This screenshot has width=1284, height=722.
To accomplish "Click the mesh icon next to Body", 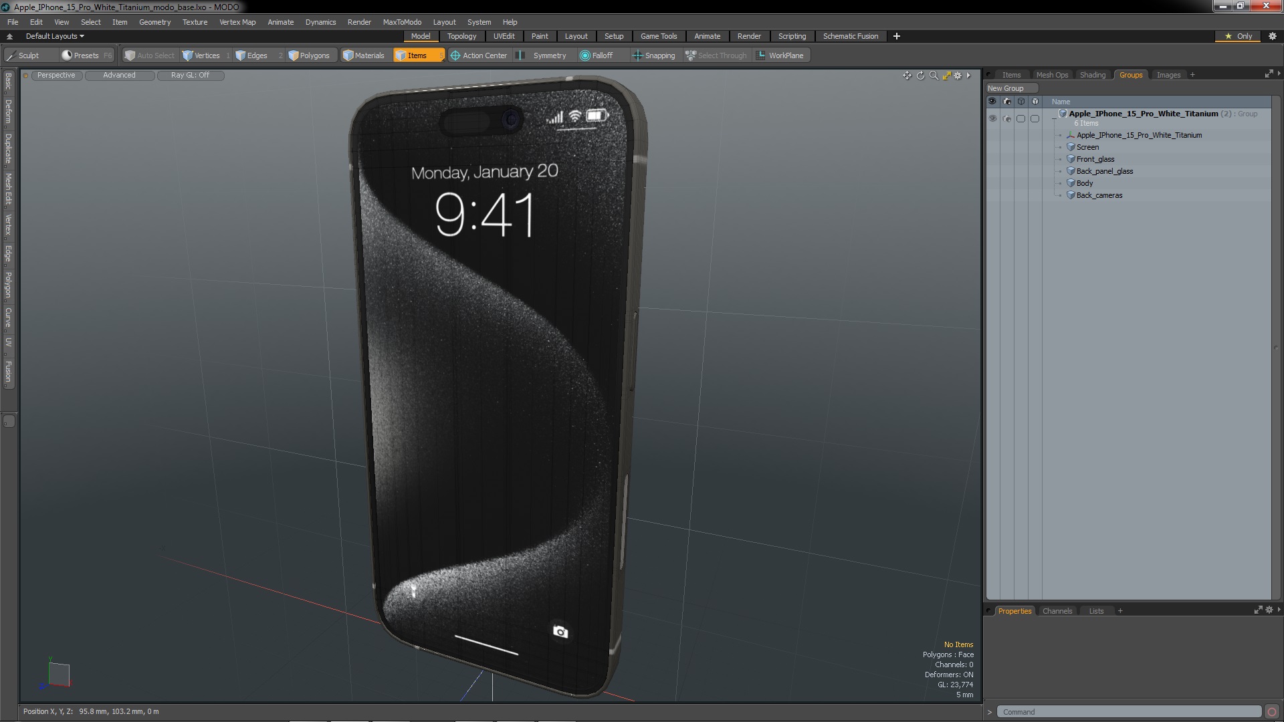I will [x=1071, y=183].
